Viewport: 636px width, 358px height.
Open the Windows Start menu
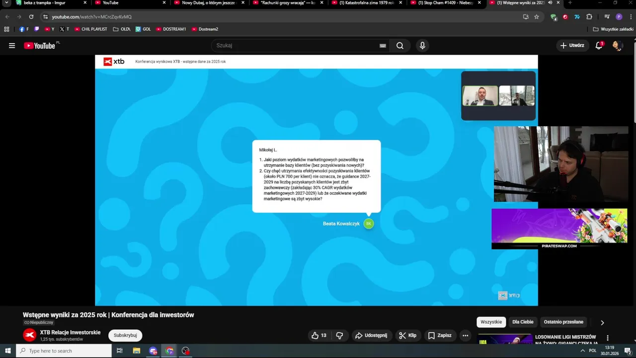[8, 351]
